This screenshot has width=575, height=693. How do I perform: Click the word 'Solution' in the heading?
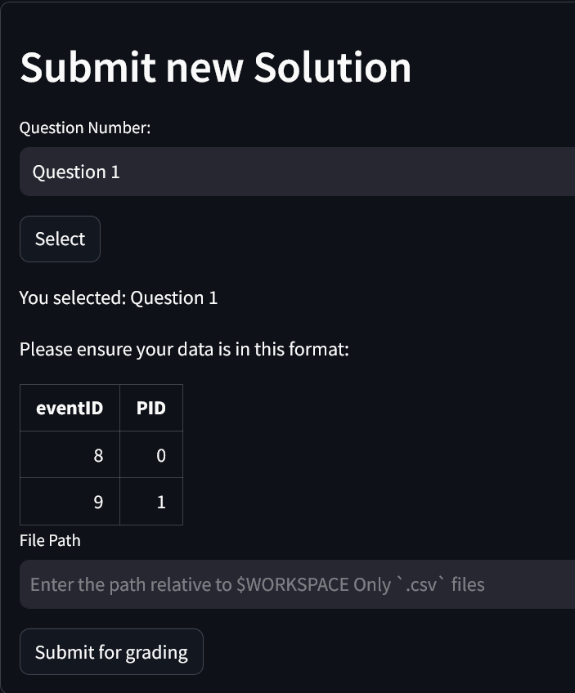[x=332, y=67]
